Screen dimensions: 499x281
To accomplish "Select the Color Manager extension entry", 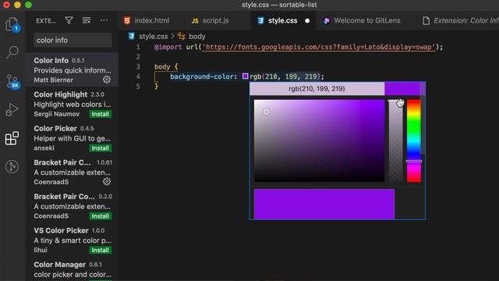I will [x=72, y=269].
